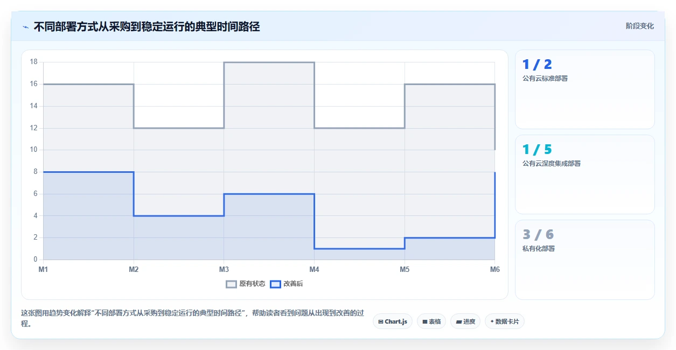Click the M3 axis label

pyautogui.click(x=224, y=269)
